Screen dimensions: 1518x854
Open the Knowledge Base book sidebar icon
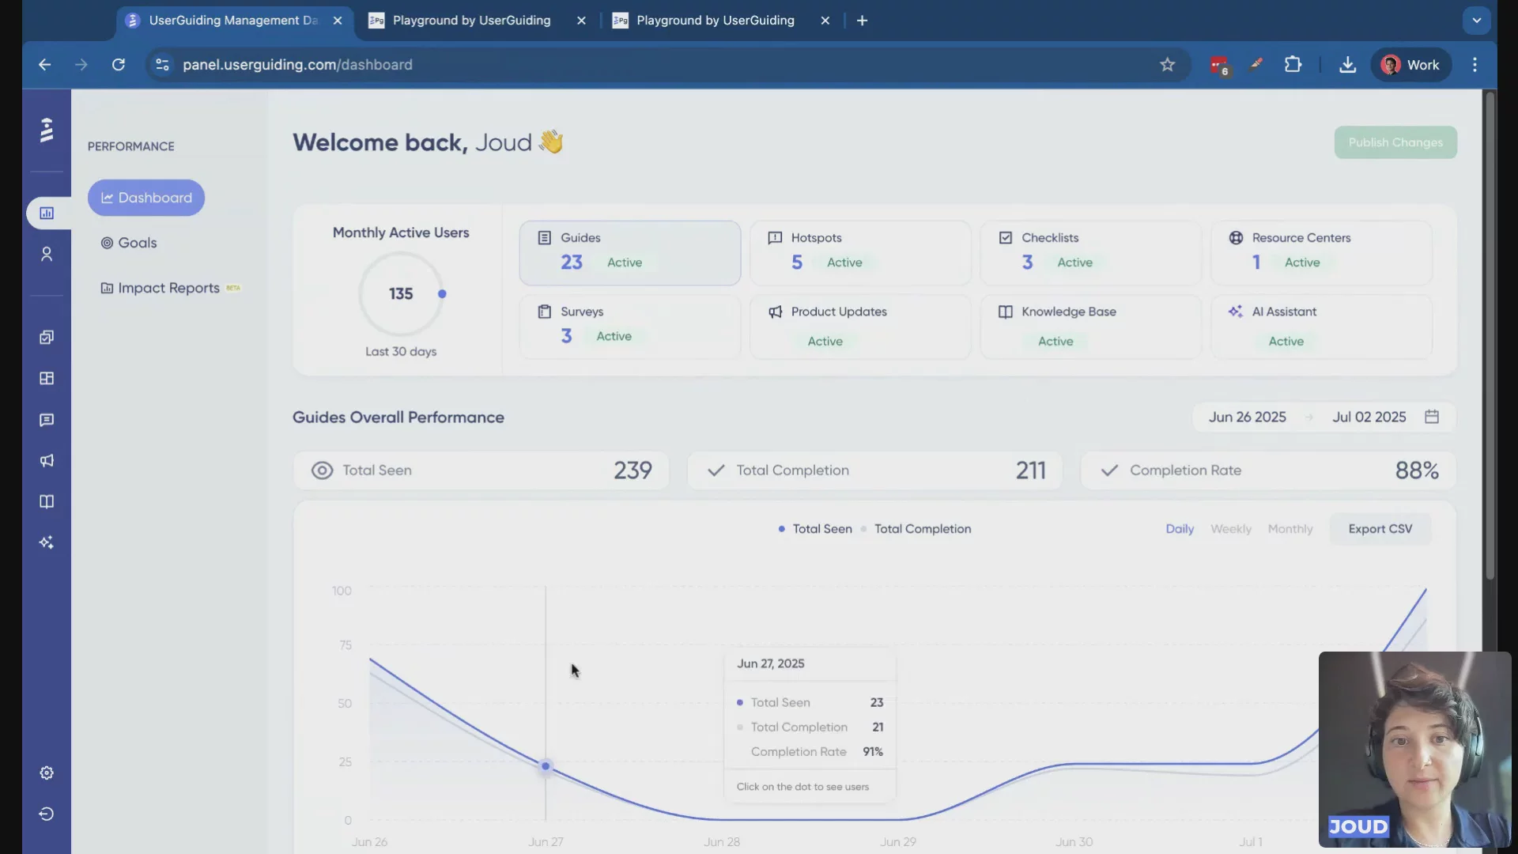47,501
